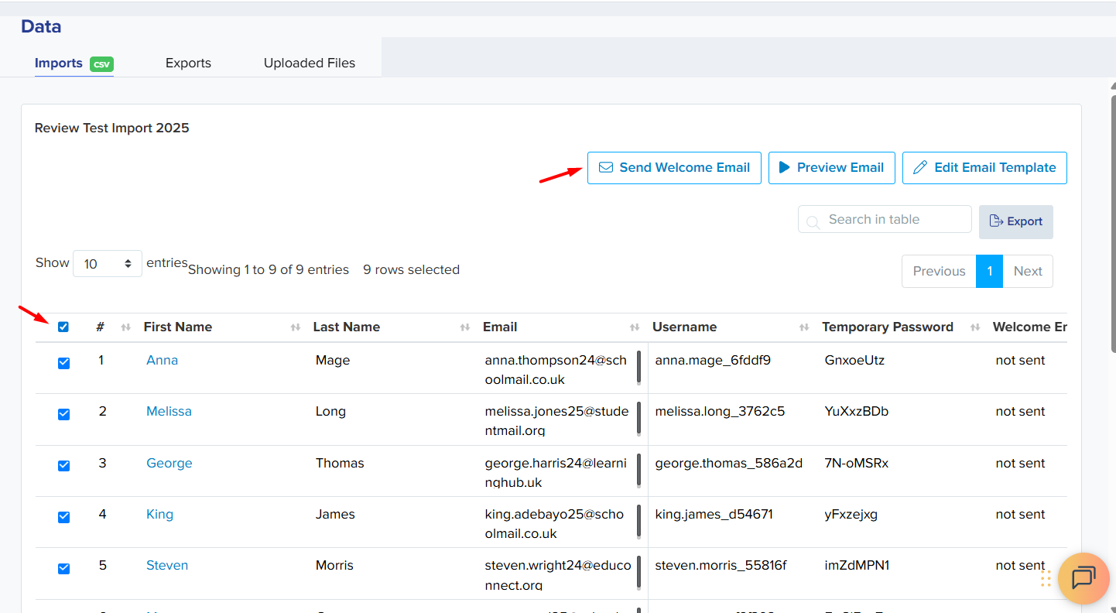Uncheck the checkbox for George's row

[64, 466]
